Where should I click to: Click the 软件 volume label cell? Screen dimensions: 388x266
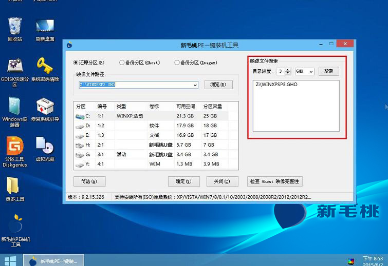[x=154, y=126]
